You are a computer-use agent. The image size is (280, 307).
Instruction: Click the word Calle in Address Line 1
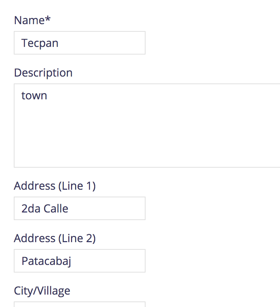point(56,208)
